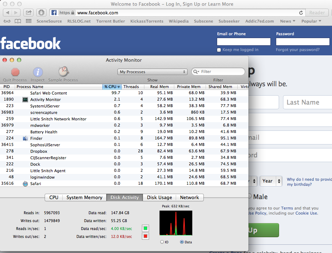Switch to the System Memory tab
This screenshot has height=253, width=332.
[84, 197]
